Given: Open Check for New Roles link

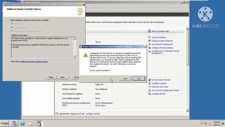Looking at the screenshot, I should [x=160, y=87].
